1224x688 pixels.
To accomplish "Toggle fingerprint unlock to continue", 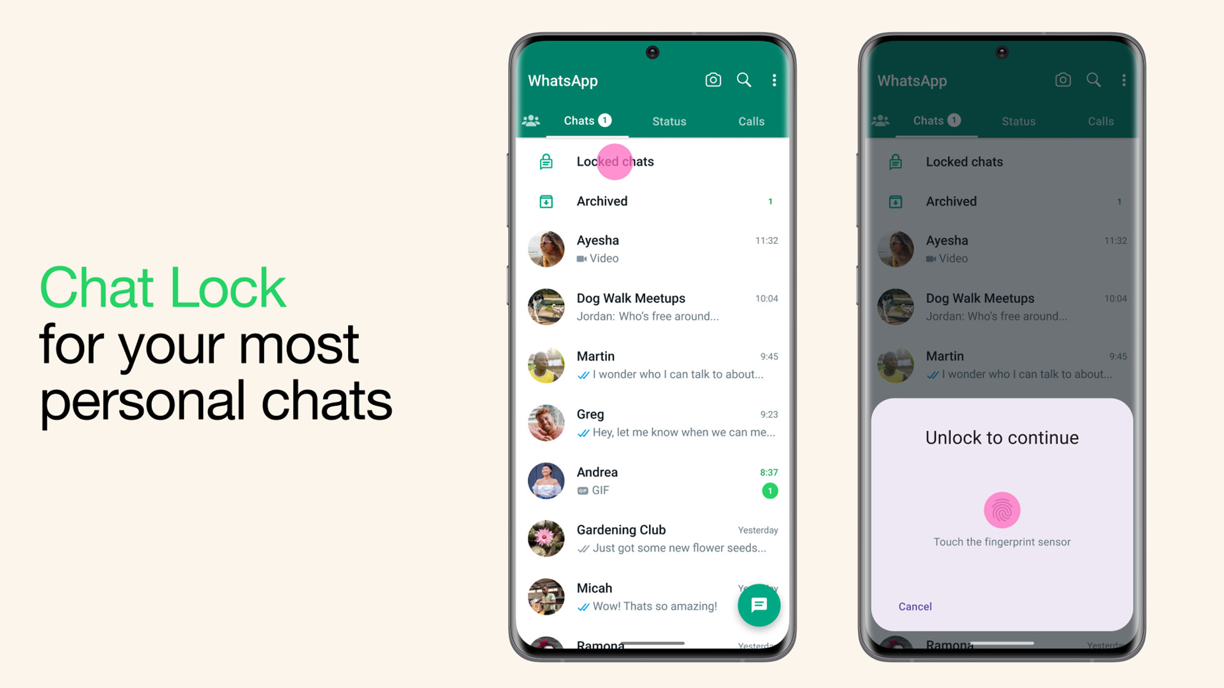I will (x=1002, y=508).
